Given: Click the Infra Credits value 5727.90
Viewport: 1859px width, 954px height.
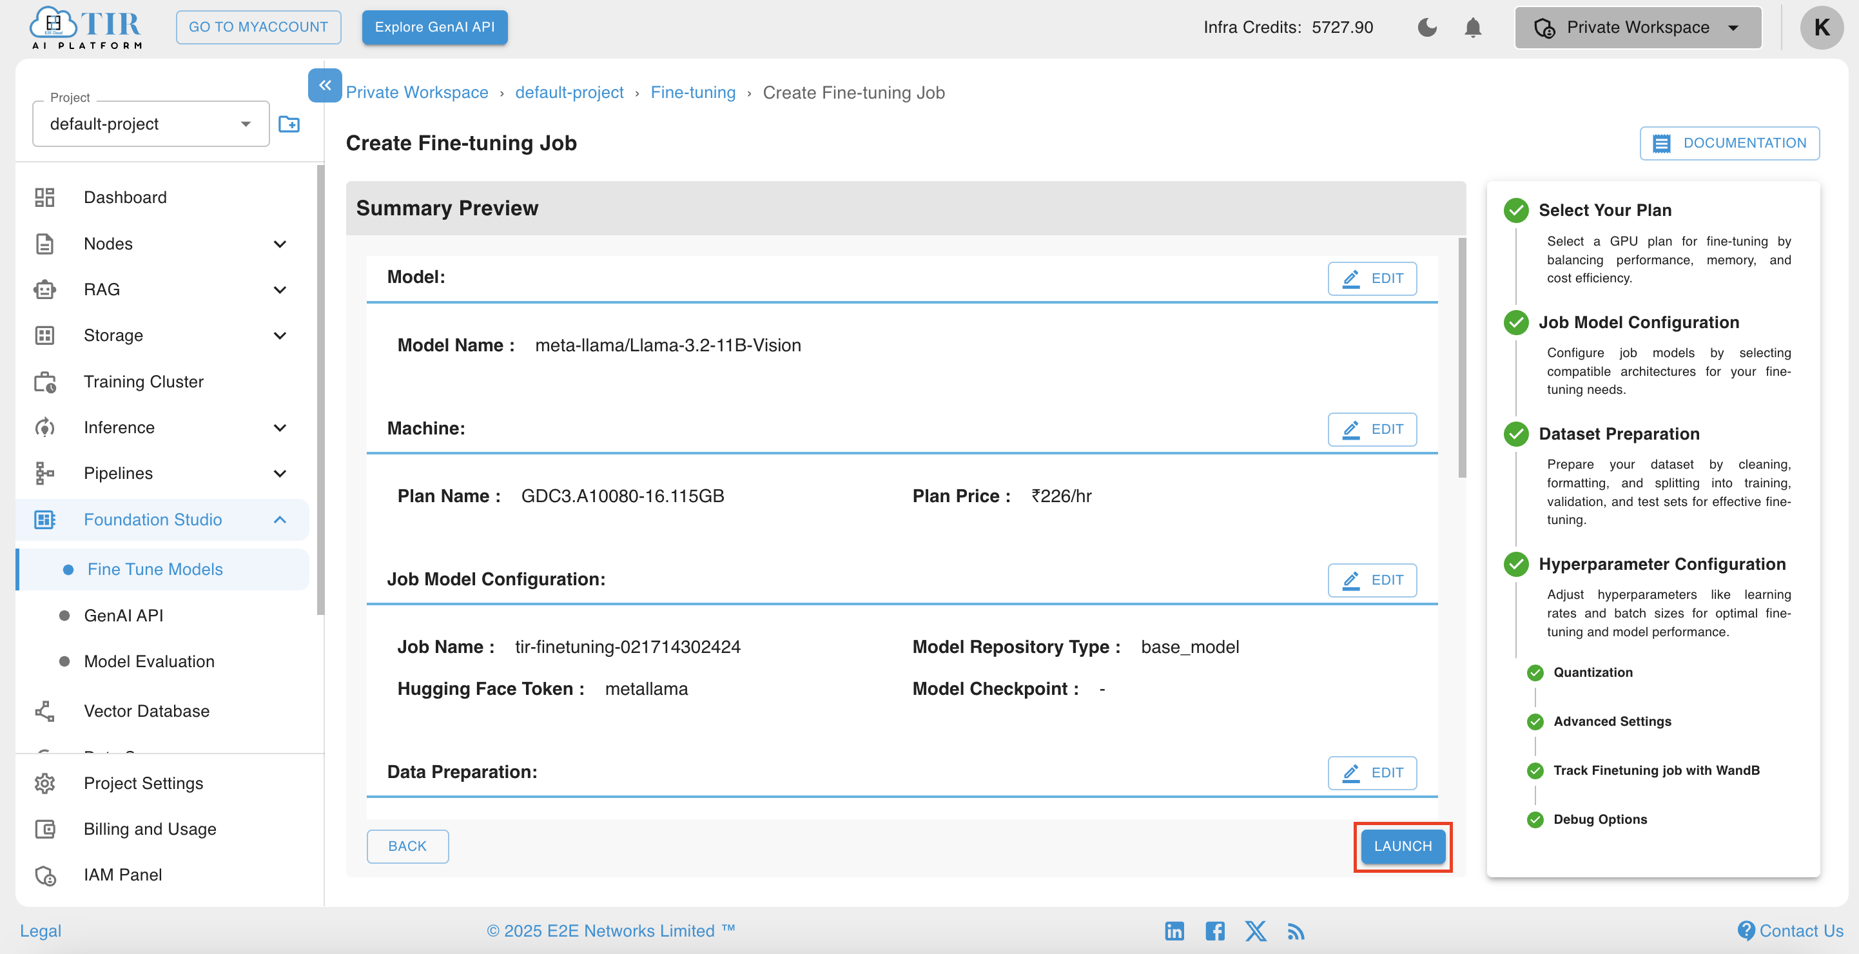Looking at the screenshot, I should (x=1342, y=28).
